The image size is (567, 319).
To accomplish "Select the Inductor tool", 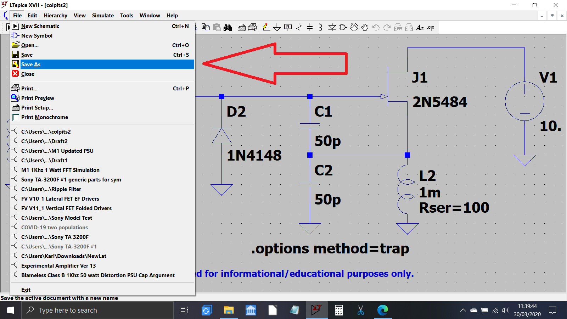I will click(x=321, y=27).
